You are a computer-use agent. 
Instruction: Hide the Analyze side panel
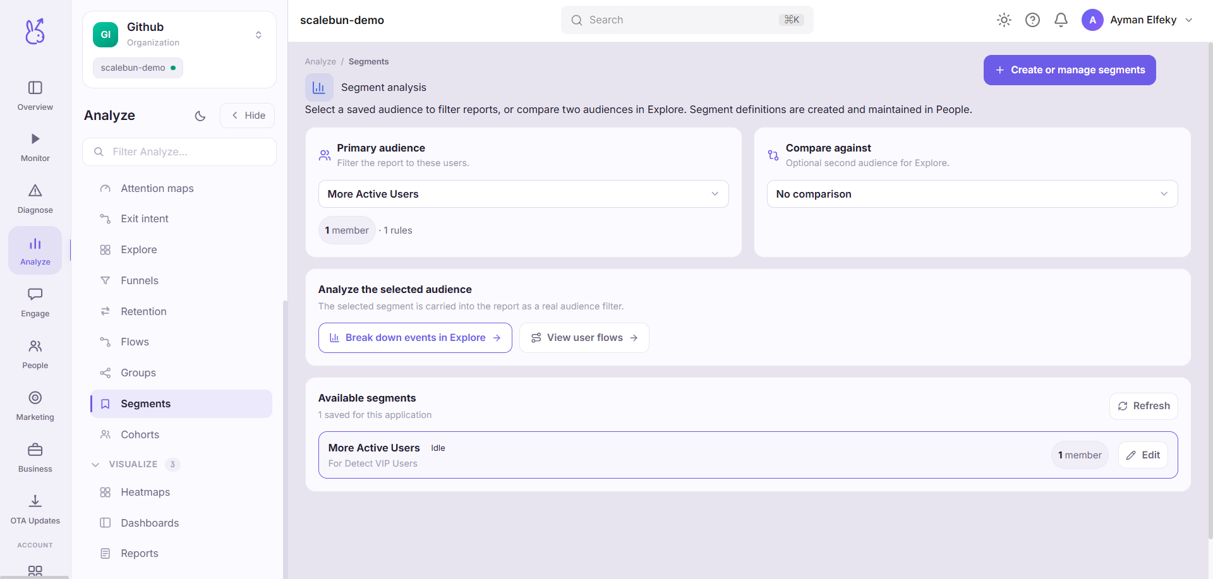pyautogui.click(x=248, y=116)
